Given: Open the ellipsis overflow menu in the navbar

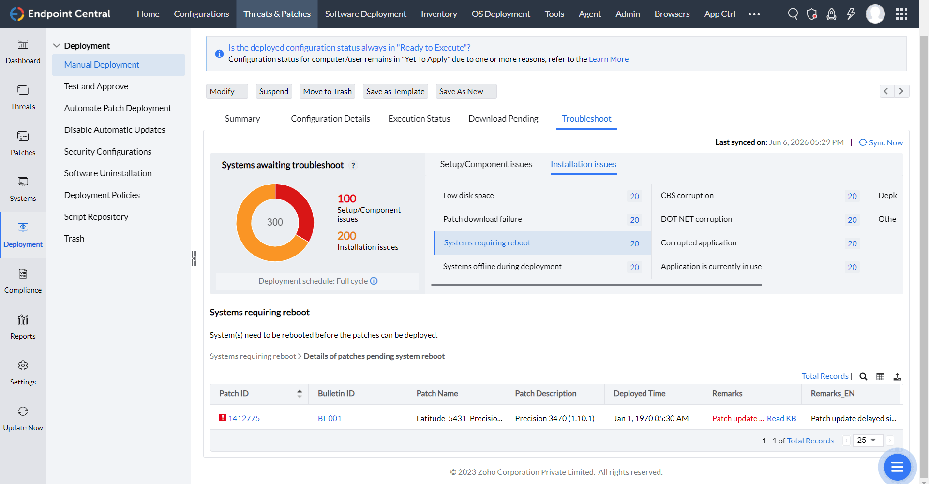Looking at the screenshot, I should tap(754, 14).
